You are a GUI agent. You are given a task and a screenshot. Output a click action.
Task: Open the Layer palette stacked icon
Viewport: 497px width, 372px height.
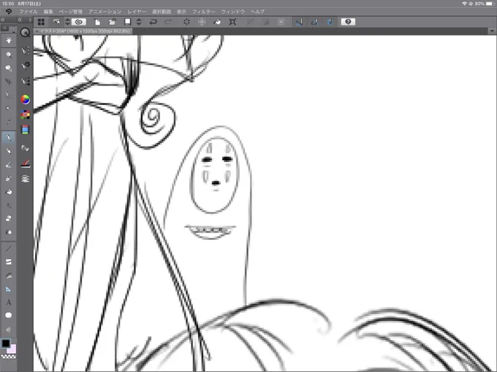[x=26, y=179]
